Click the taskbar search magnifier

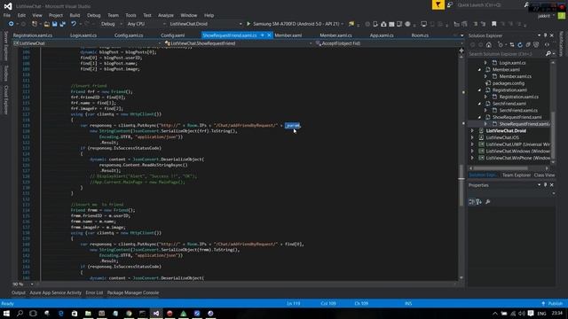20,313
